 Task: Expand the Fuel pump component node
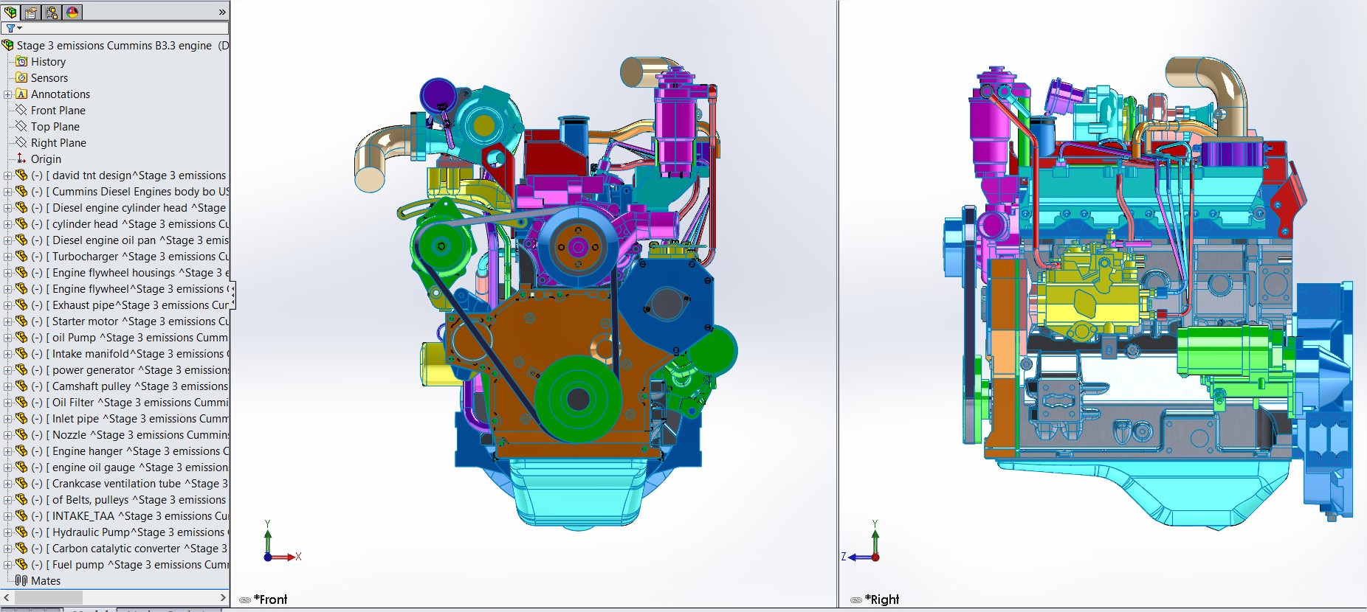tap(7, 565)
